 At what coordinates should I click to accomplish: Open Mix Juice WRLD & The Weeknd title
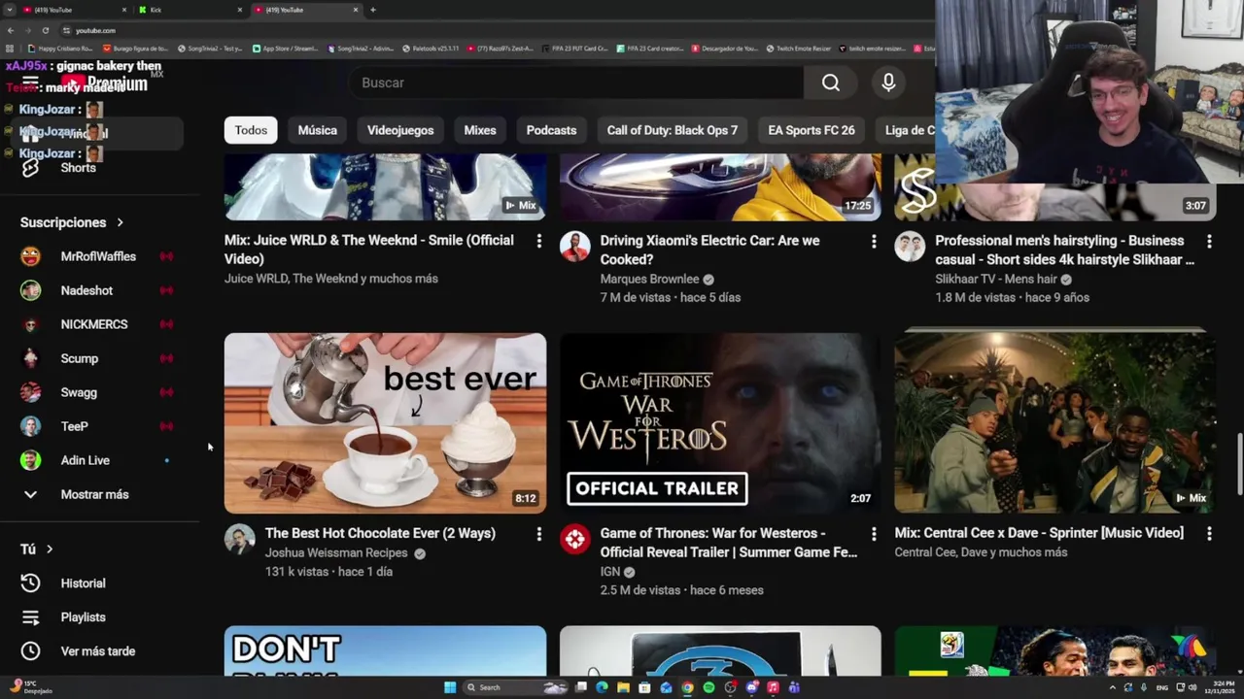pyautogui.click(x=369, y=250)
